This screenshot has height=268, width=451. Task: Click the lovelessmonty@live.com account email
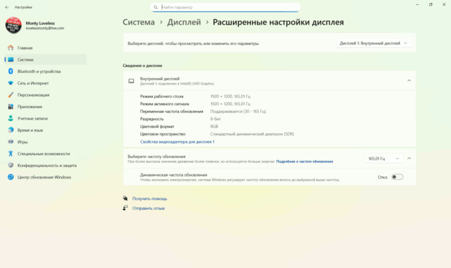point(45,28)
